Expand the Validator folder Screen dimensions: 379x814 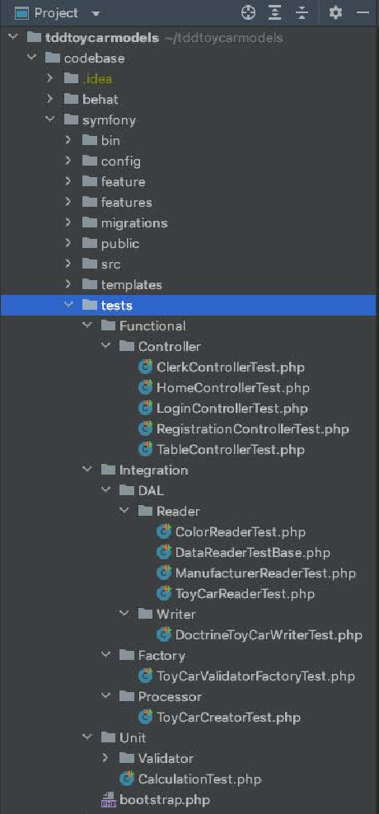105,758
